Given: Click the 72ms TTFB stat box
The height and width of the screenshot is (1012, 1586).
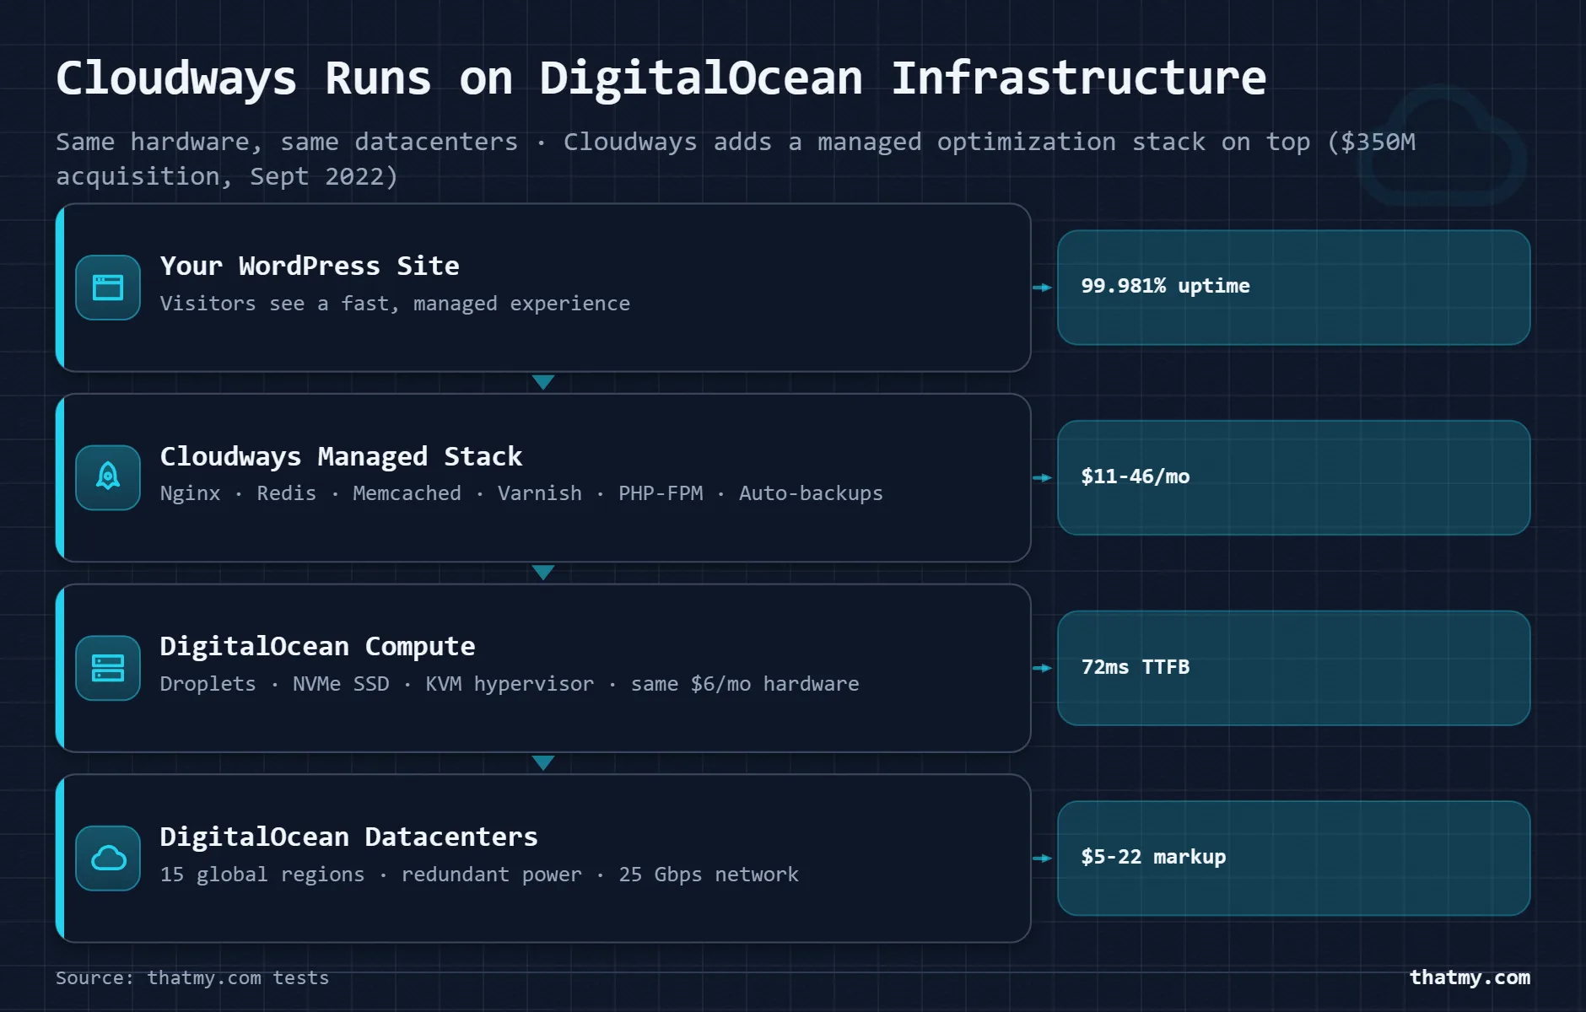Looking at the screenshot, I should coord(1293,668).
